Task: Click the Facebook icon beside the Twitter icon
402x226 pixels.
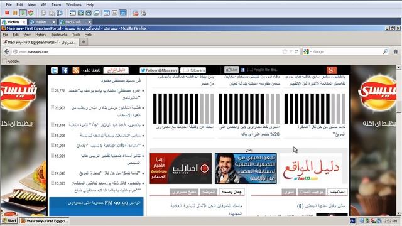Action: (65, 70)
